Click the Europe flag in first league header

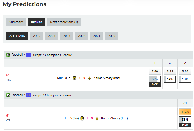coord(28,55)
